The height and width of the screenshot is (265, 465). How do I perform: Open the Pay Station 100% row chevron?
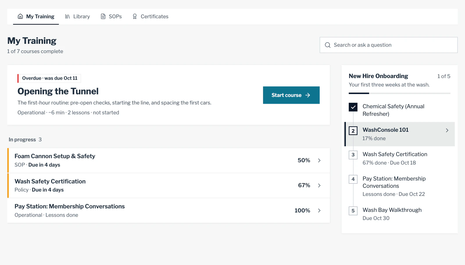(x=319, y=210)
